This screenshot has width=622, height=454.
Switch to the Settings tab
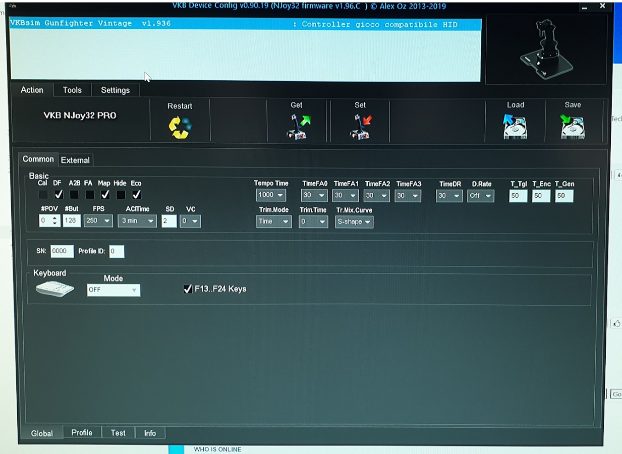point(115,90)
